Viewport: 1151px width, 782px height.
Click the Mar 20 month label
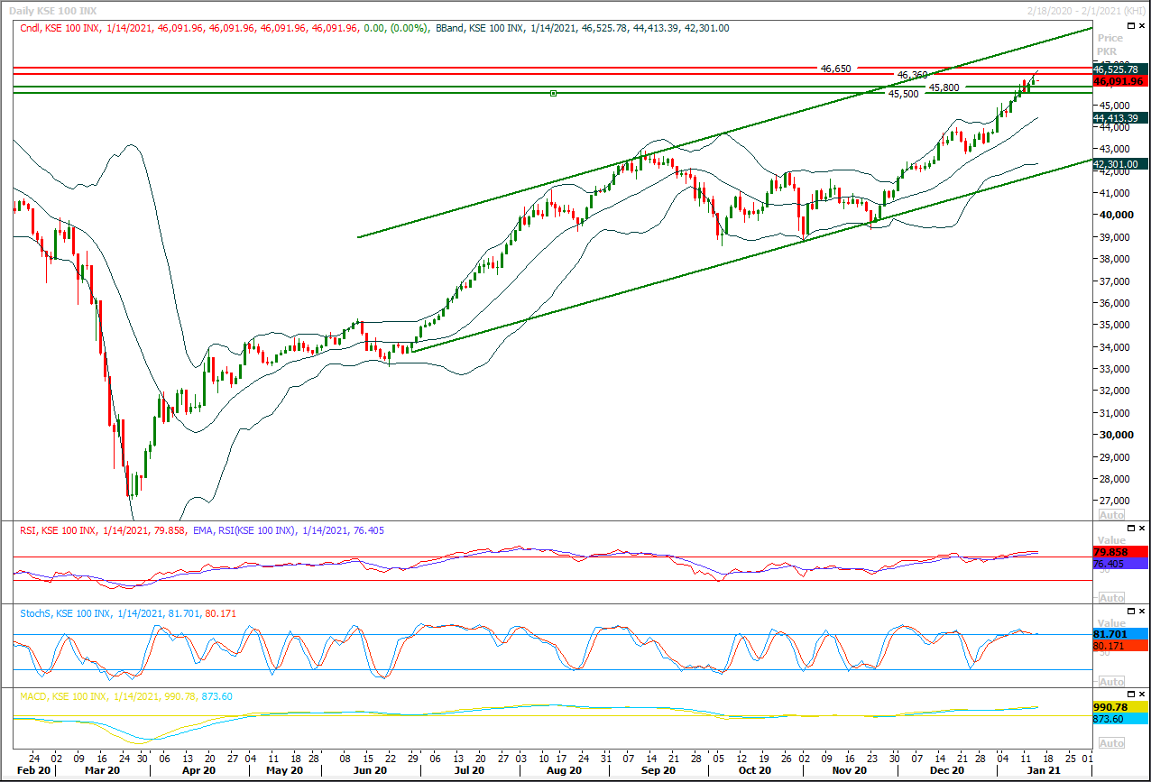pyautogui.click(x=102, y=772)
